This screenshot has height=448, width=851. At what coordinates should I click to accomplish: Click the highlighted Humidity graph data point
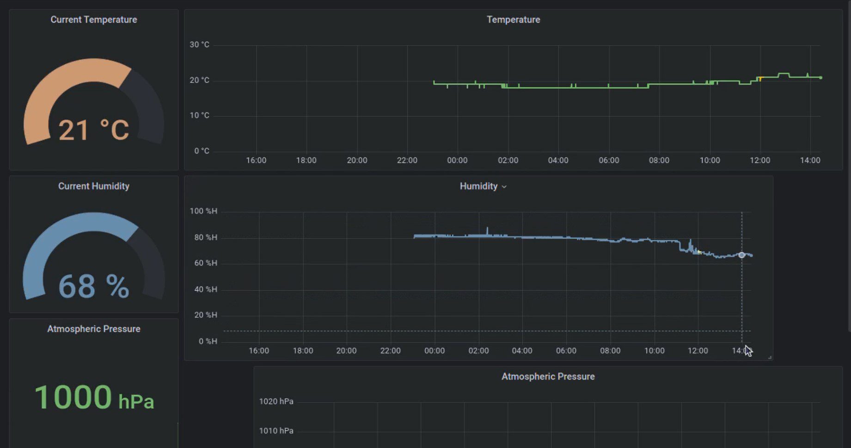pos(741,255)
